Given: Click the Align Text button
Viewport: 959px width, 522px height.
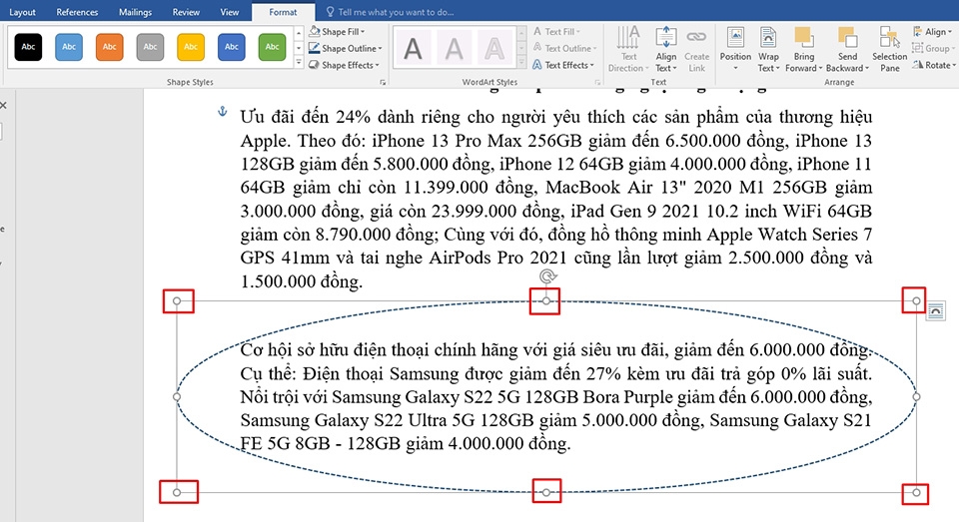Looking at the screenshot, I should [666, 49].
